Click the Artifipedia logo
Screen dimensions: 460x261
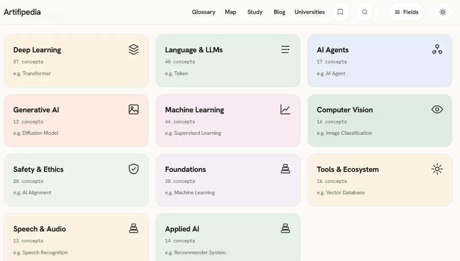coord(22,12)
